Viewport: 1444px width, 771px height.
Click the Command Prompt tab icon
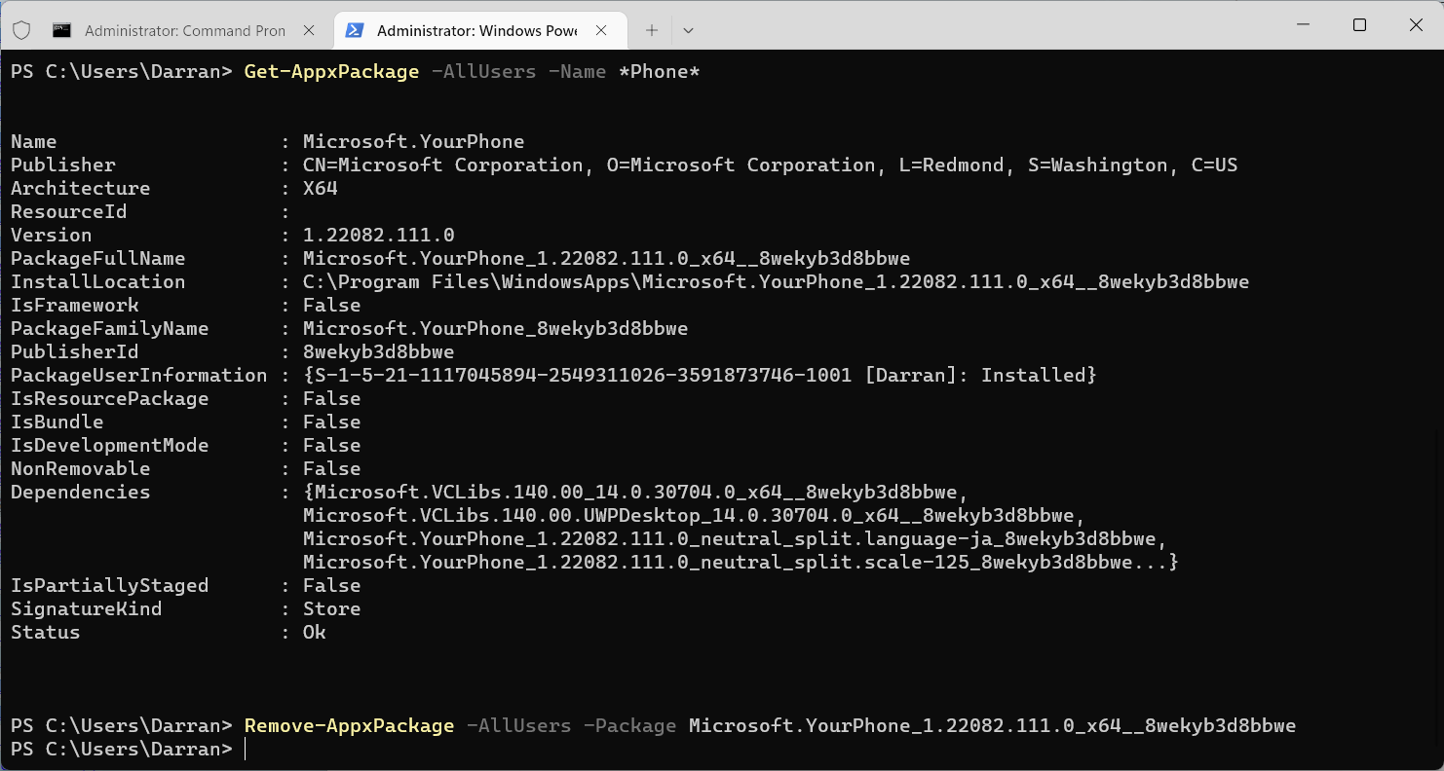61,30
